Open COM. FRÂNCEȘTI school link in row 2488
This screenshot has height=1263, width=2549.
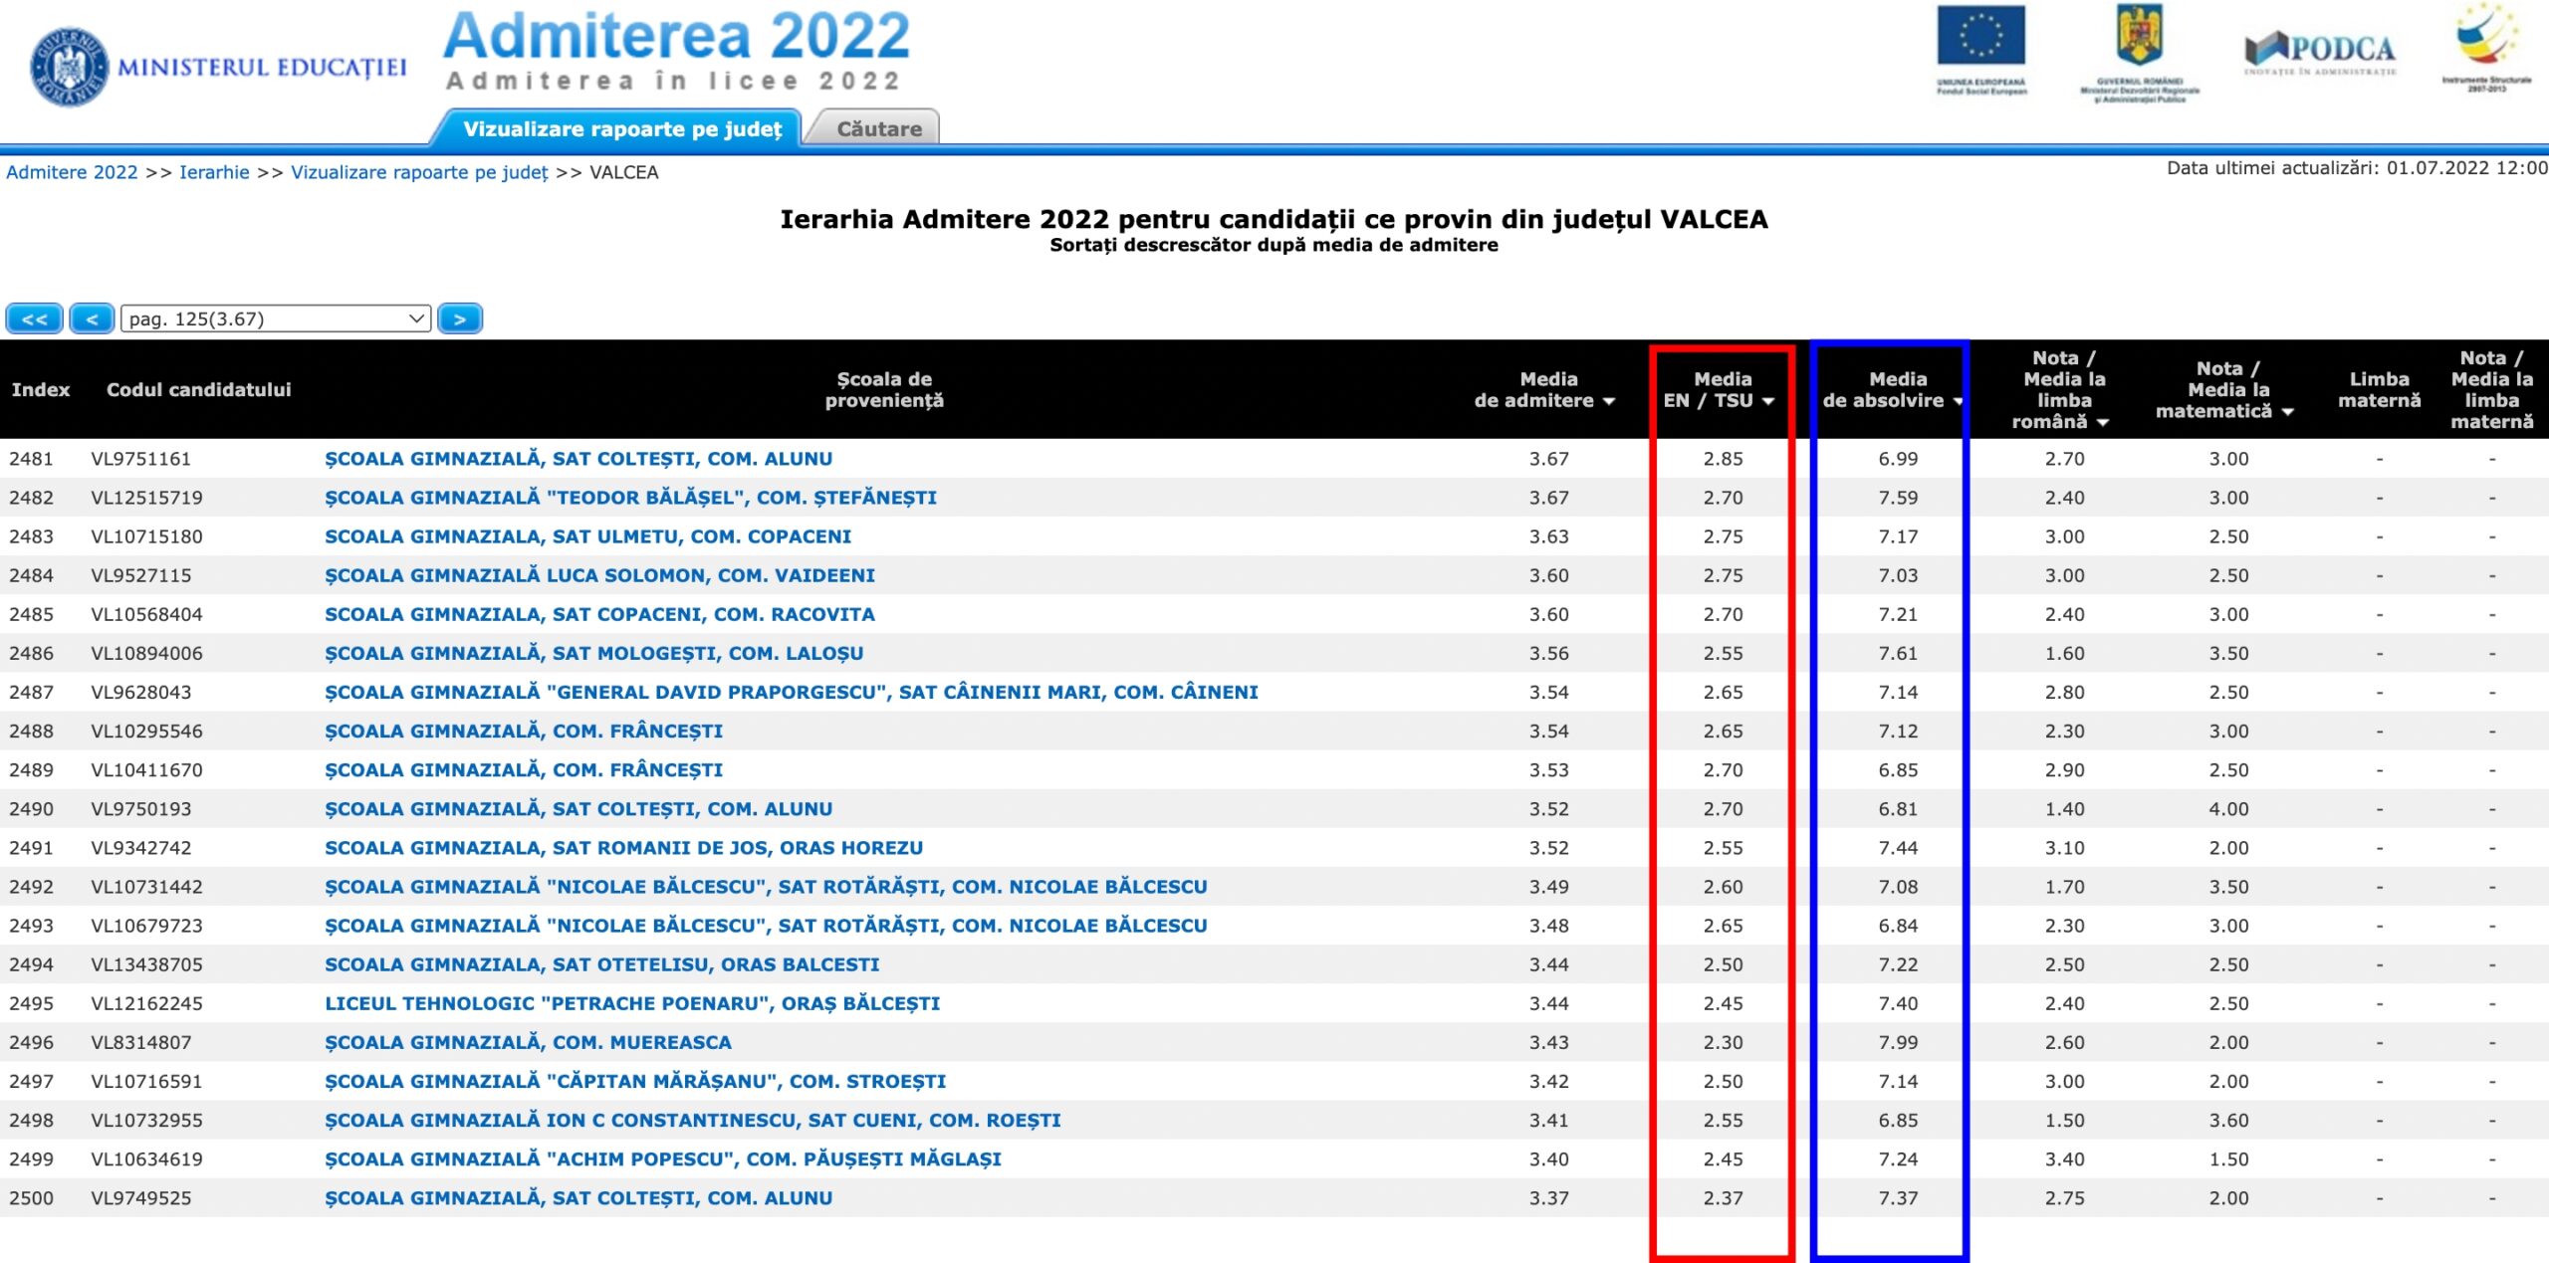coord(524,731)
